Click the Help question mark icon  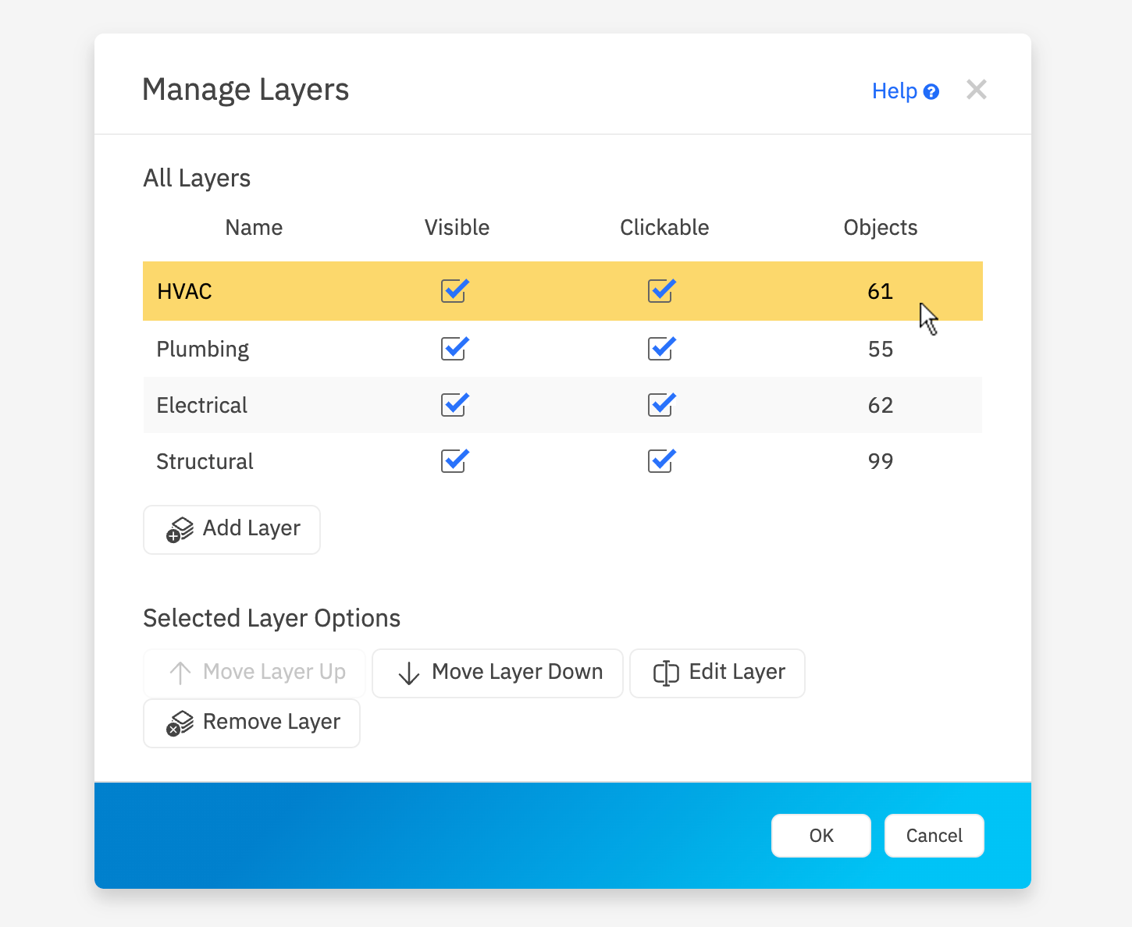(x=932, y=91)
